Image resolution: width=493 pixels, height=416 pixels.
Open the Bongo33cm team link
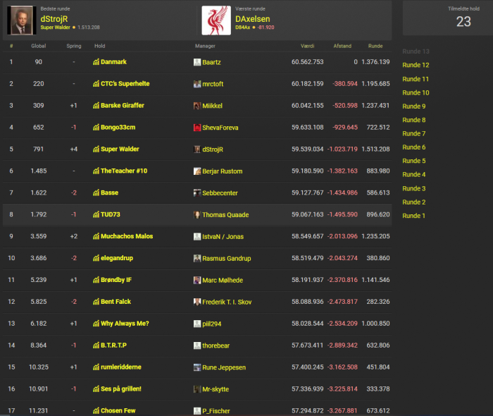click(x=118, y=128)
